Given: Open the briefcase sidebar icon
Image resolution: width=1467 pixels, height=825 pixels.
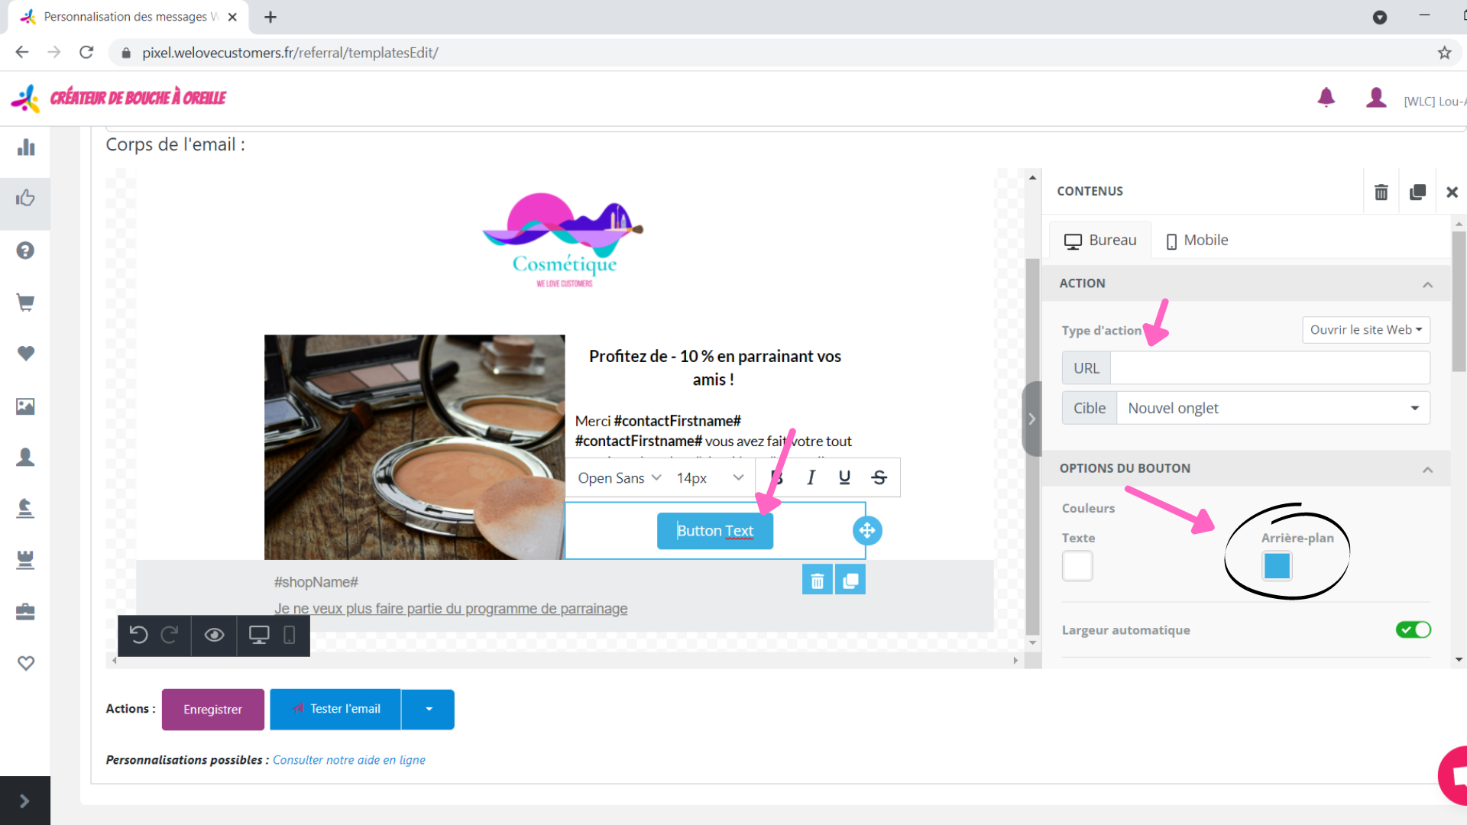Looking at the screenshot, I should 25,612.
